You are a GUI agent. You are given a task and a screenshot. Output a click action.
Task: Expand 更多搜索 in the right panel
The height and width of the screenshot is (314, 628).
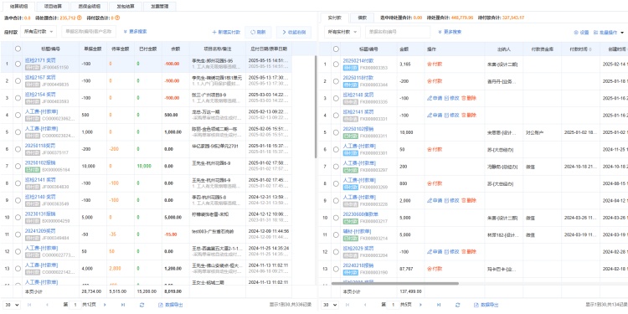(x=450, y=32)
